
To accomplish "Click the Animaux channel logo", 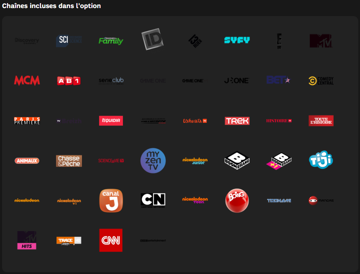I will [27, 161].
